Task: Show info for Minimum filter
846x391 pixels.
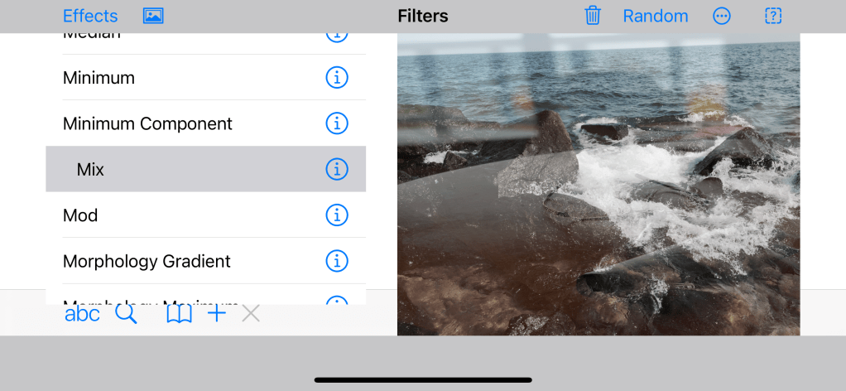Action: pyautogui.click(x=336, y=78)
